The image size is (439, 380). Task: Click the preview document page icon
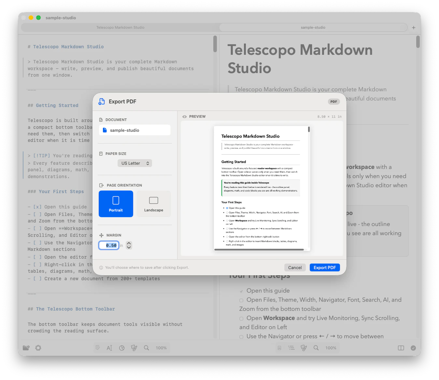click(279, 348)
